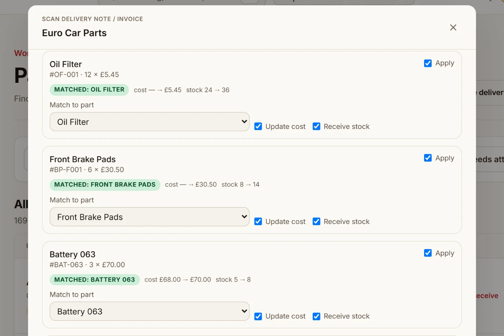Toggle Update cost for Front Brake Pads

click(x=258, y=221)
